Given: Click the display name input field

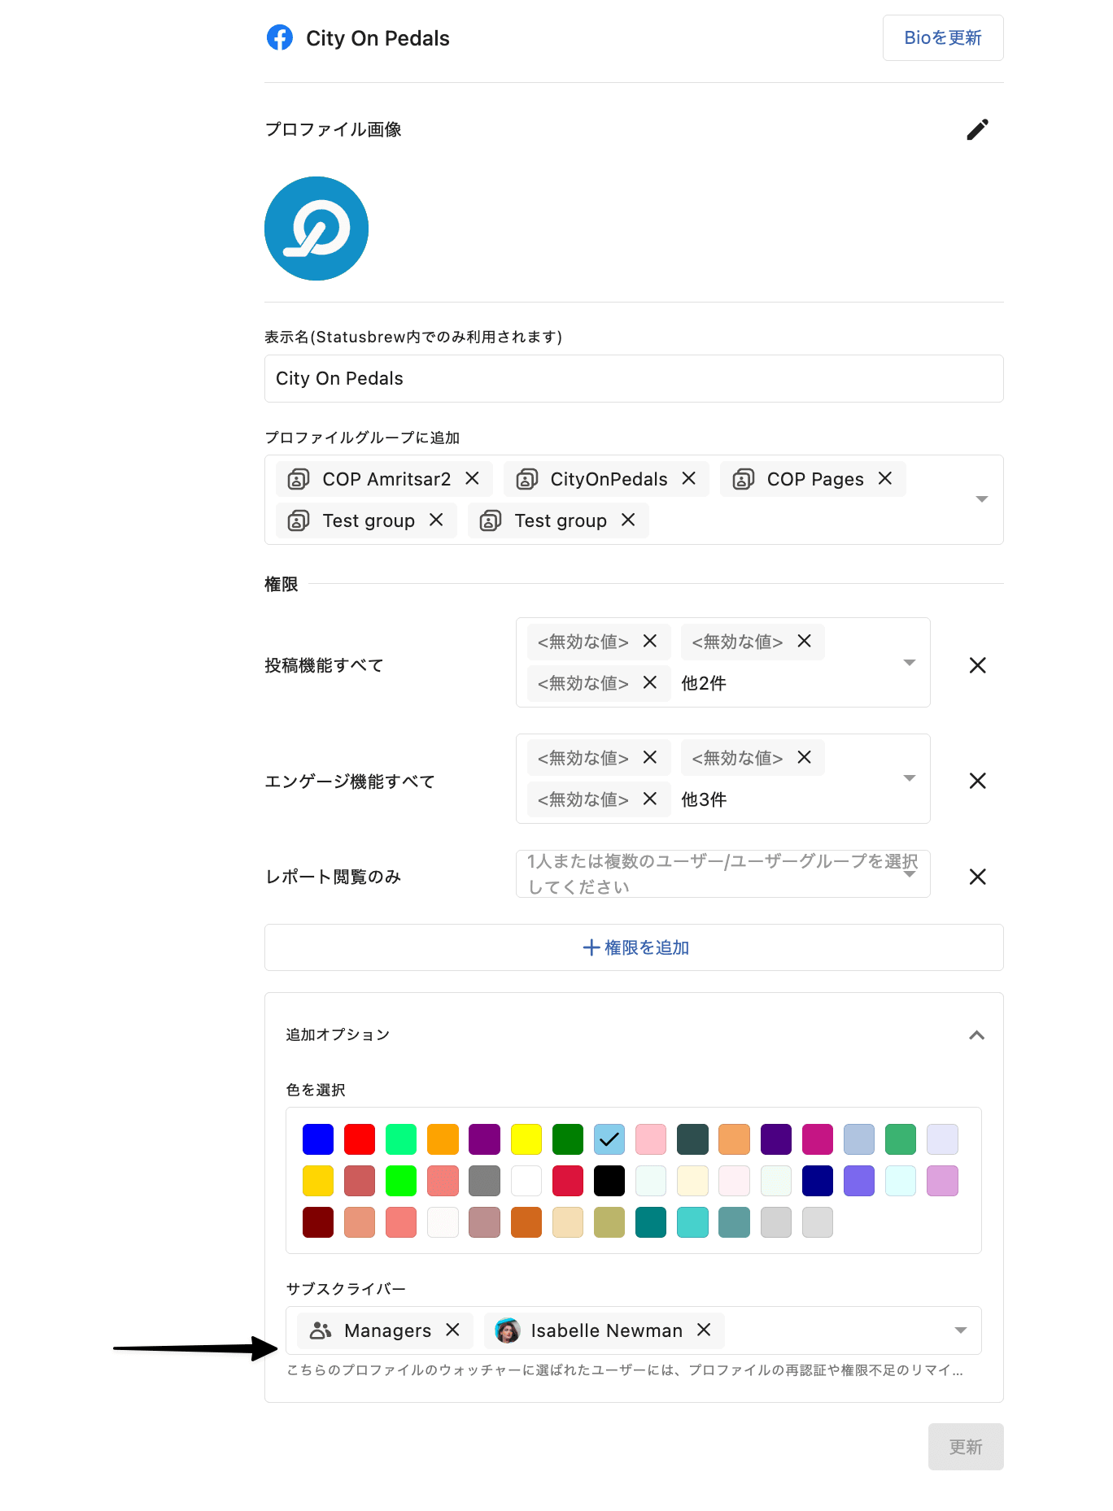Looking at the screenshot, I should [x=633, y=379].
